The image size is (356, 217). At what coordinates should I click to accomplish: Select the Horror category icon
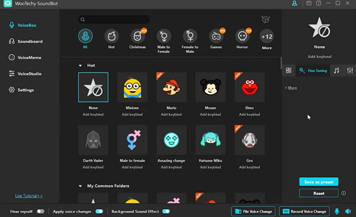[x=242, y=36]
